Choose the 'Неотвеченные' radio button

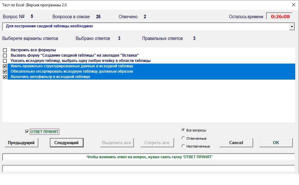click(x=183, y=146)
